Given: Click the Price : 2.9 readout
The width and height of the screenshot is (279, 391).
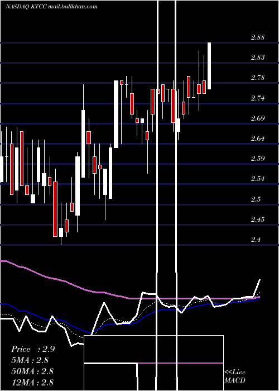Looking at the screenshot, I should [33, 349].
